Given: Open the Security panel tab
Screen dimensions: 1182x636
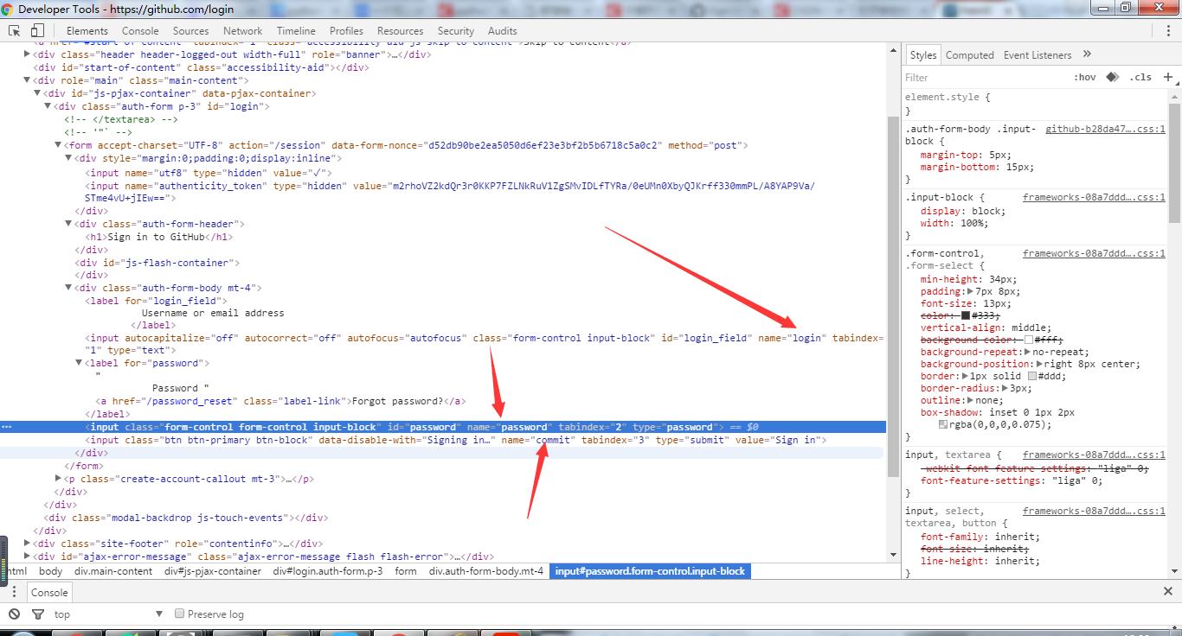Looking at the screenshot, I should click(x=456, y=30).
